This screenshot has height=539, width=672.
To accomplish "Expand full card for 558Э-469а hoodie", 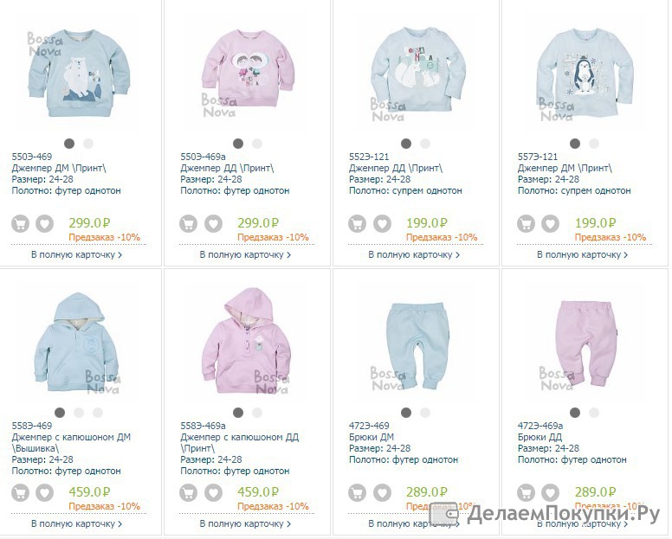I will (245, 523).
